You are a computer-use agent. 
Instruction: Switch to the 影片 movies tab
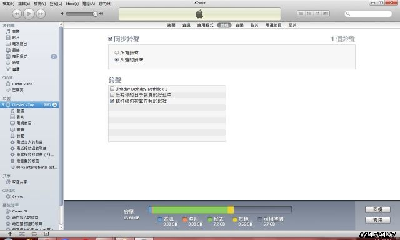click(x=254, y=25)
